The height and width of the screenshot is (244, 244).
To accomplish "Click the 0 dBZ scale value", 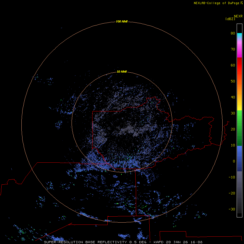I will point(234,161).
